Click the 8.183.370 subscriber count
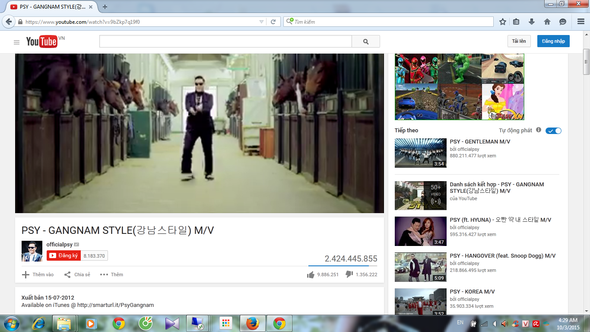 coord(94,256)
